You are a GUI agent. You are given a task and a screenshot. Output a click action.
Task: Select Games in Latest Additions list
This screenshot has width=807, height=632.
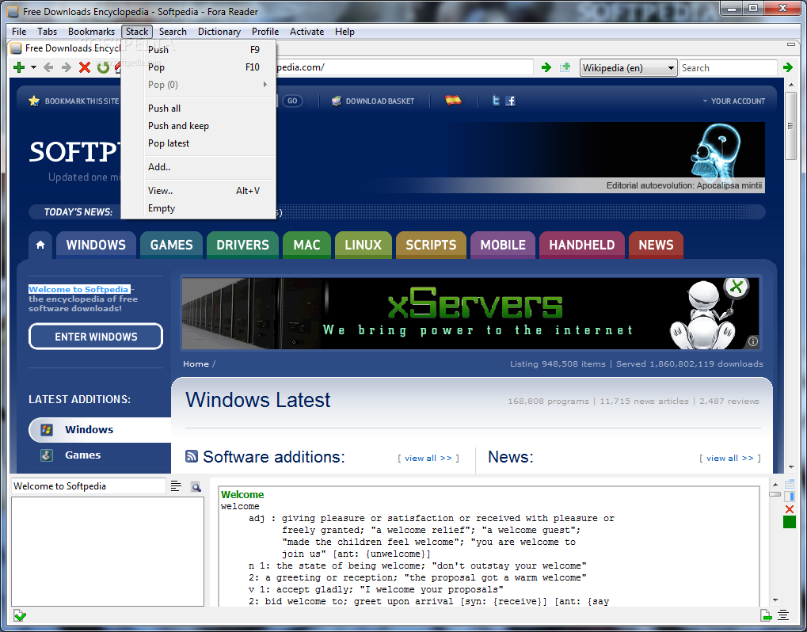click(x=82, y=455)
